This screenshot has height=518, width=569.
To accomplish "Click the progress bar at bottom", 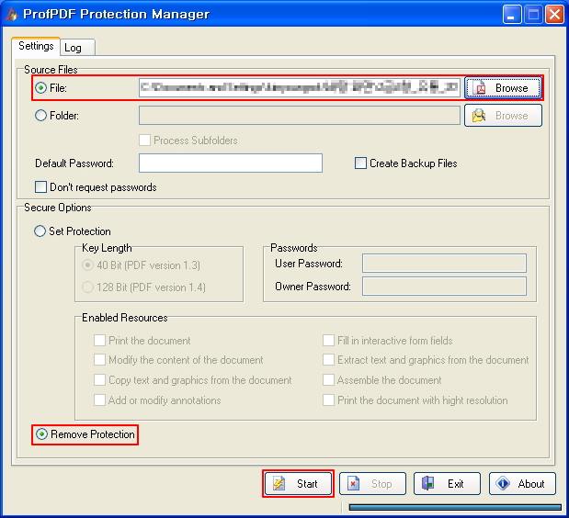I will pyautogui.click(x=455, y=507).
